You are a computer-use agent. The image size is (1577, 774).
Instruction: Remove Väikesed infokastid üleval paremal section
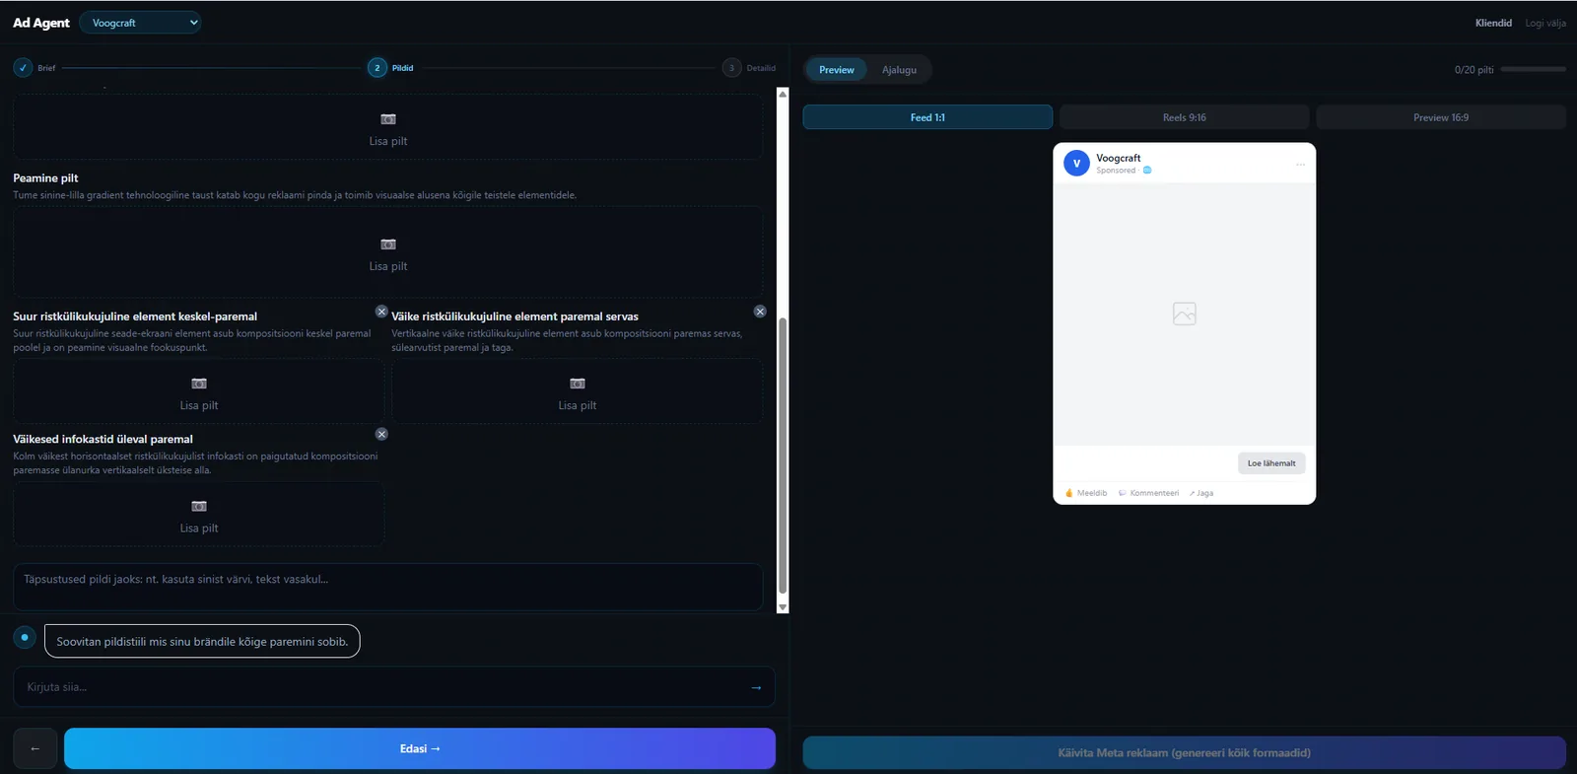(381, 434)
